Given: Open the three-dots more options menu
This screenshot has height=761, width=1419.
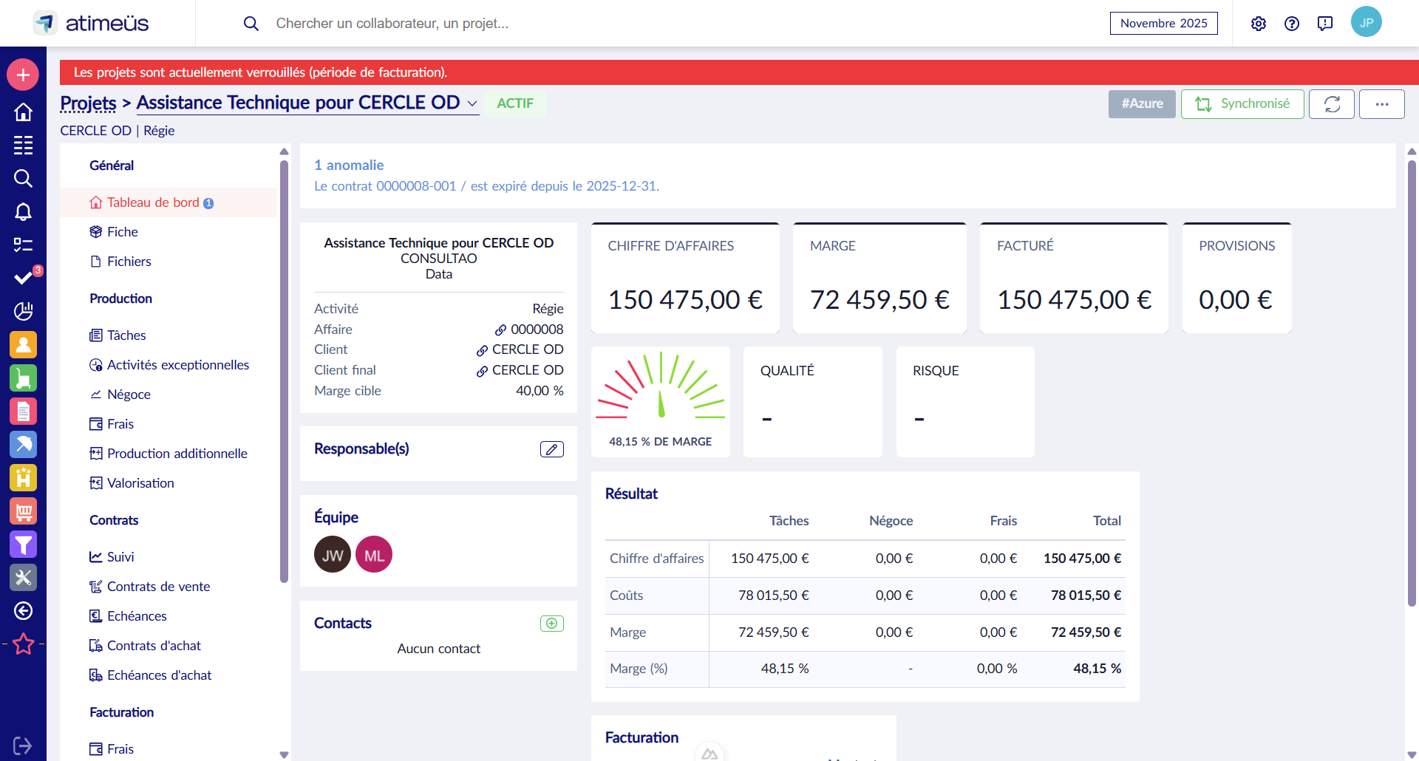Looking at the screenshot, I should coord(1381,104).
